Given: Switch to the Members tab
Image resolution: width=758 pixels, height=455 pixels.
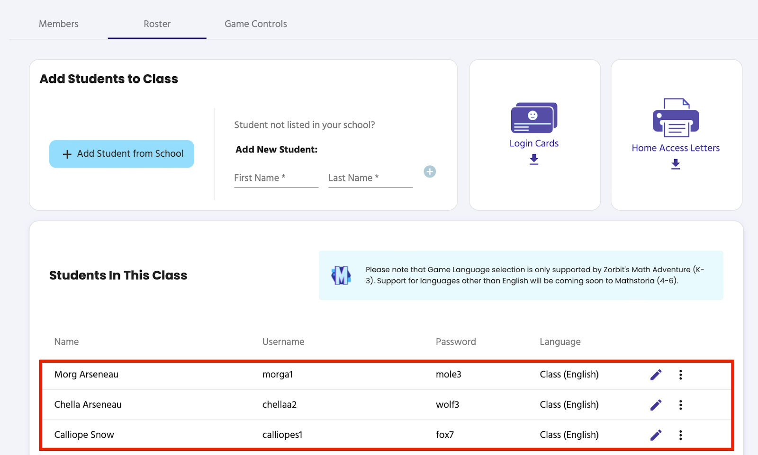Looking at the screenshot, I should pyautogui.click(x=58, y=24).
